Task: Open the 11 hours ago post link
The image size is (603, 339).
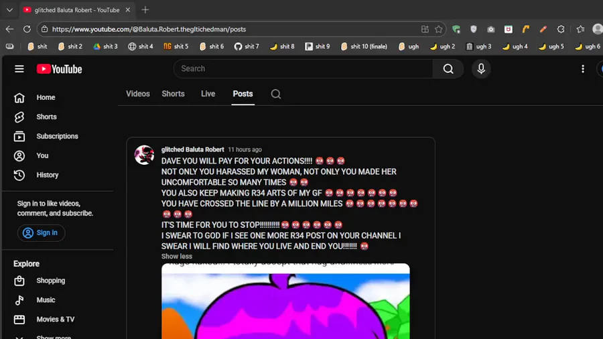Action: (245, 149)
